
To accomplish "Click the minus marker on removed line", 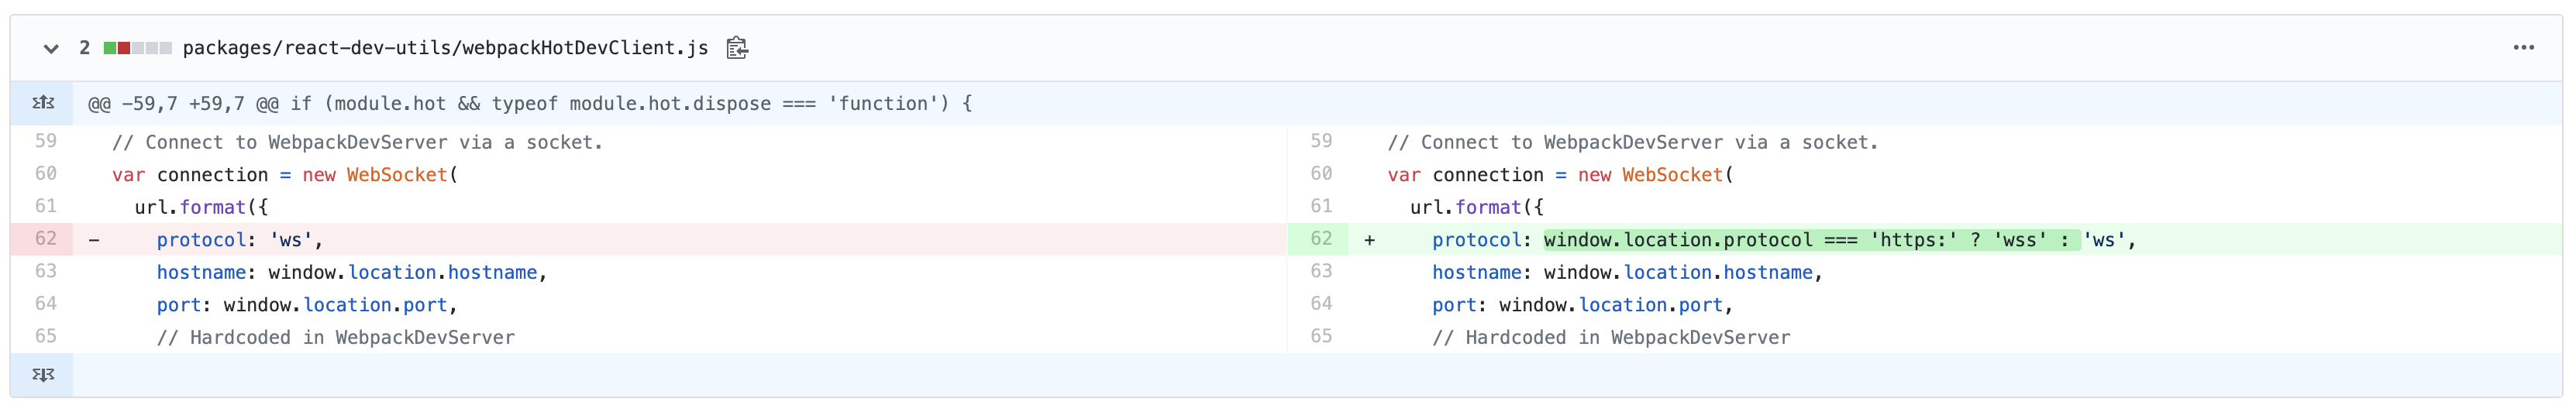I will coord(94,240).
